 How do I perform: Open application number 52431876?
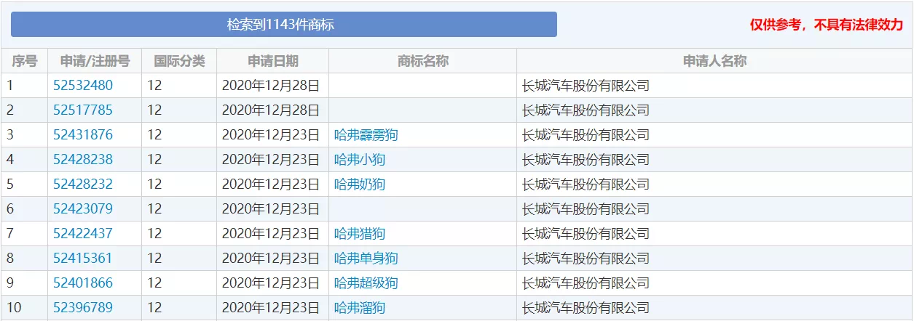(x=83, y=135)
